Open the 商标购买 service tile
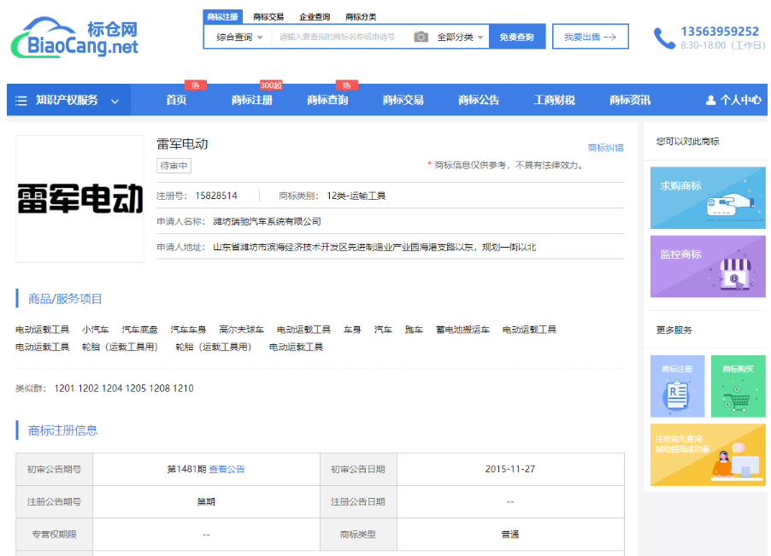Screen dimensions: 771x556 pos(738,386)
